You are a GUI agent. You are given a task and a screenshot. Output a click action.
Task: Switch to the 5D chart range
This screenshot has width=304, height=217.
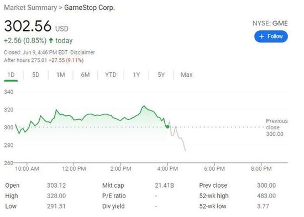[x=36, y=75]
